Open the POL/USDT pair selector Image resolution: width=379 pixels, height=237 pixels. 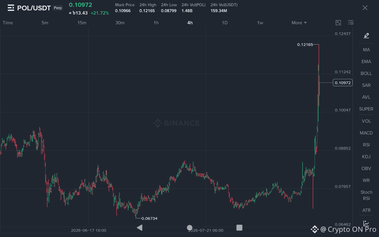click(x=34, y=8)
